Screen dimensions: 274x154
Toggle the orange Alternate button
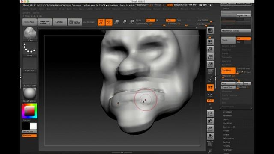click(30, 136)
